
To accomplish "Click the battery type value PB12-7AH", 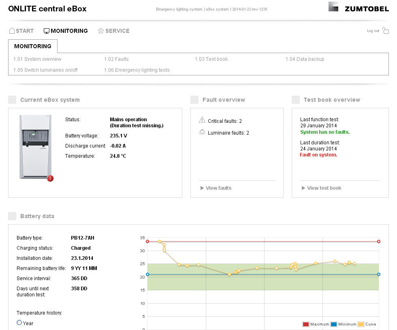I will point(83,238).
